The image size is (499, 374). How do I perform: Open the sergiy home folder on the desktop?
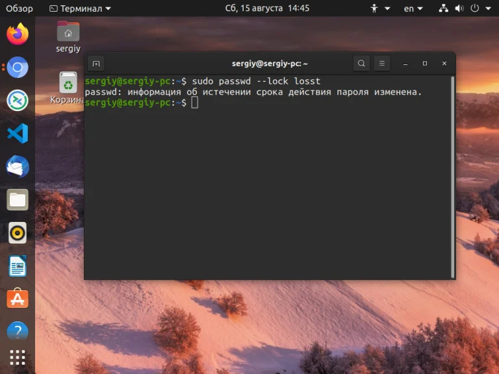coord(68,37)
